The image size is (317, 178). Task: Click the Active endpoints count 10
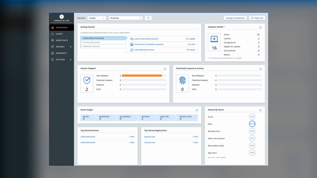(x=258, y=35)
